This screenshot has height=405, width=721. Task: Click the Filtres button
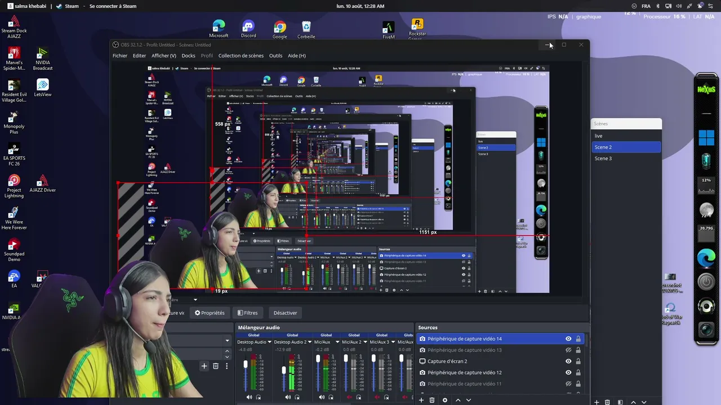coord(248,313)
